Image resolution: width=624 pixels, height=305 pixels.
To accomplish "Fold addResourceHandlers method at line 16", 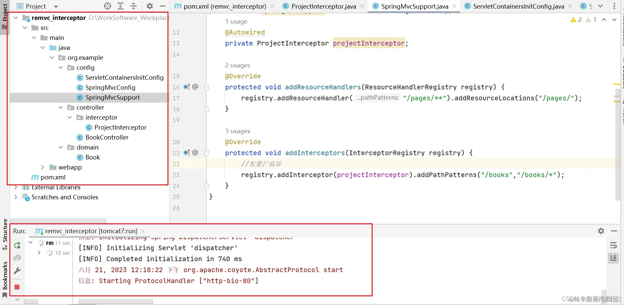I will click(206, 87).
